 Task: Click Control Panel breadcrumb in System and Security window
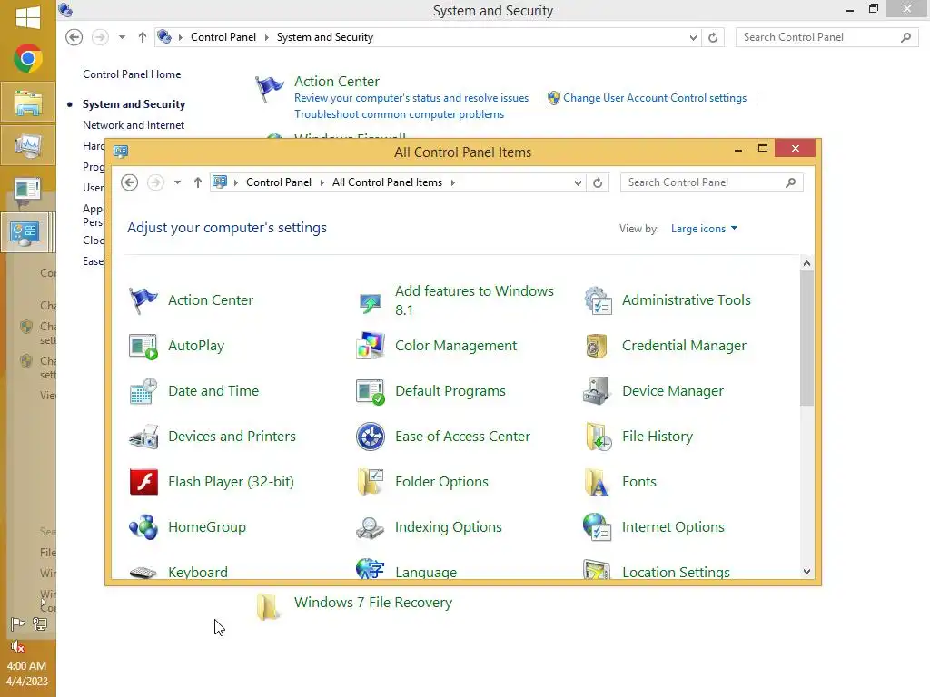[223, 37]
